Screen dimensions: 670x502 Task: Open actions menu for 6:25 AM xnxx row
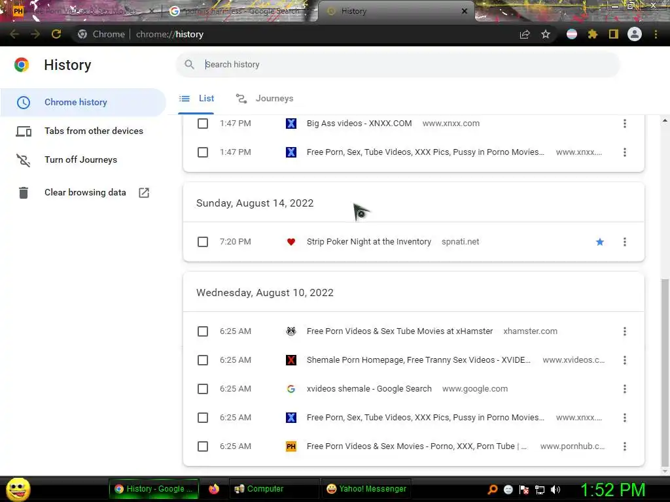(x=625, y=418)
